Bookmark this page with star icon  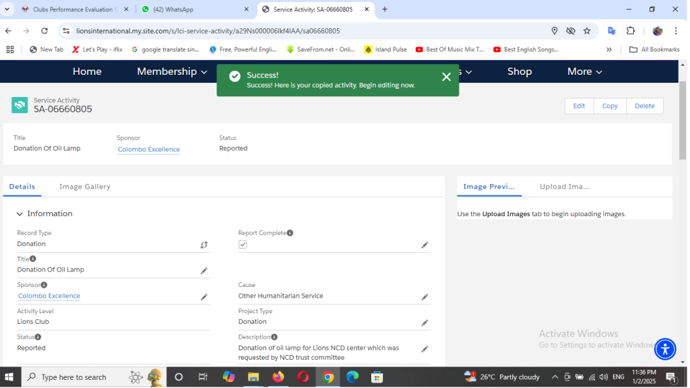point(588,31)
